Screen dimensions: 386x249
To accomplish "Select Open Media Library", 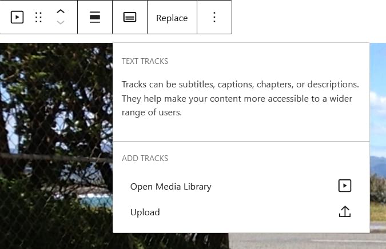I will pos(171,186).
